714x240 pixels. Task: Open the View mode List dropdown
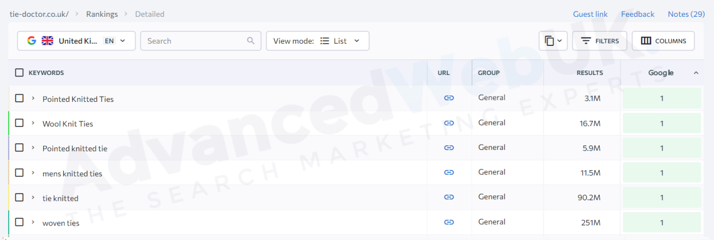[x=318, y=41]
